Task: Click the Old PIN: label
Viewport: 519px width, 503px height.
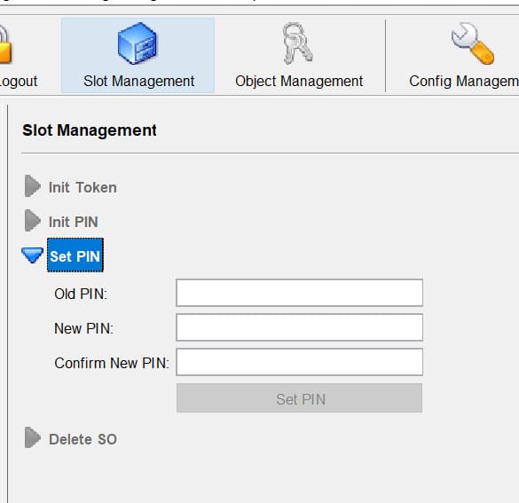Action: click(x=81, y=294)
